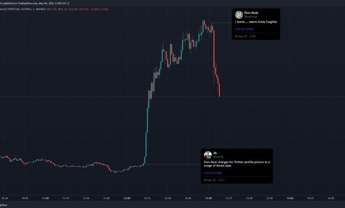The width and height of the screenshot is (345, 208).
Task: Click Elon Musk's profile avatar
Action: (x=239, y=15)
